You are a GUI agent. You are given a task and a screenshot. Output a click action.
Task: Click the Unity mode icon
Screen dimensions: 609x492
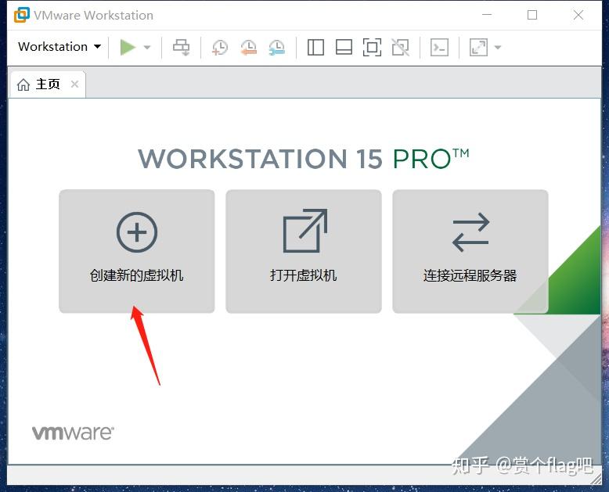400,48
